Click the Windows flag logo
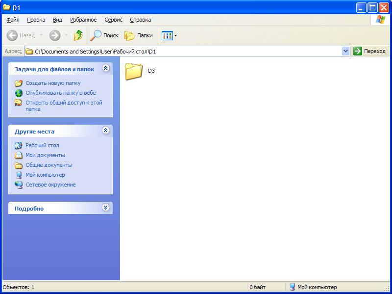392x294 pixels. tap(381, 20)
